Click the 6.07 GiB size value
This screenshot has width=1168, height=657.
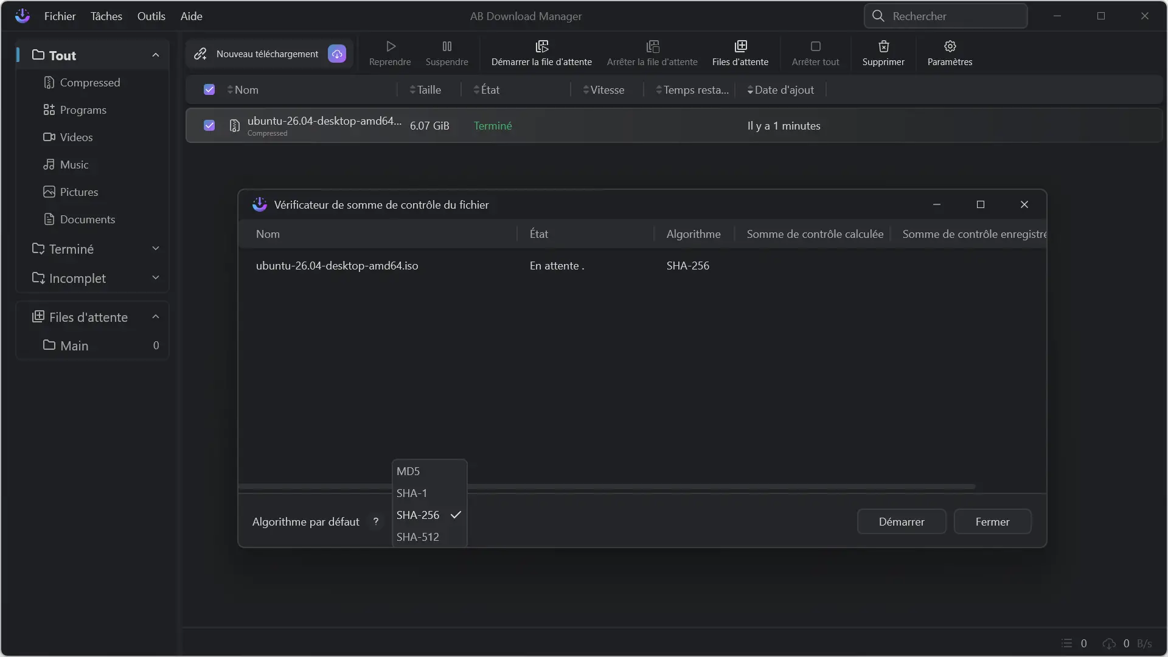[429, 125]
